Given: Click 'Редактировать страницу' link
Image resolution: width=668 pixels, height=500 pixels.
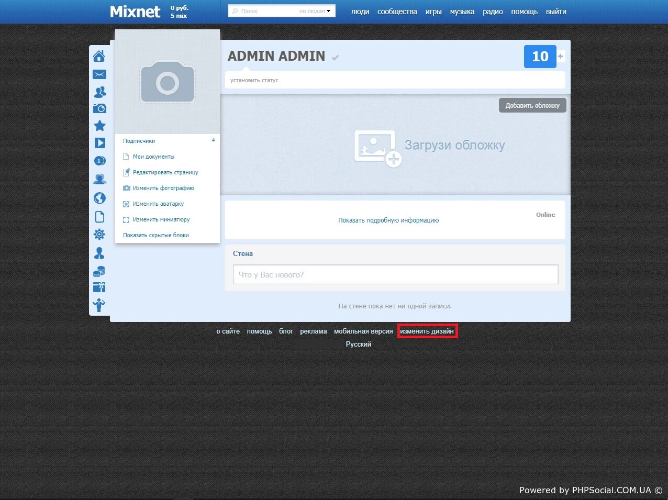Looking at the screenshot, I should 165,172.
